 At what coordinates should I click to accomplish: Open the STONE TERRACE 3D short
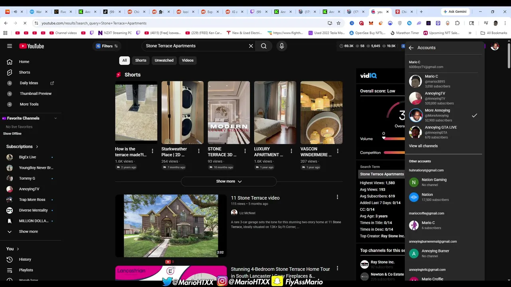click(229, 113)
